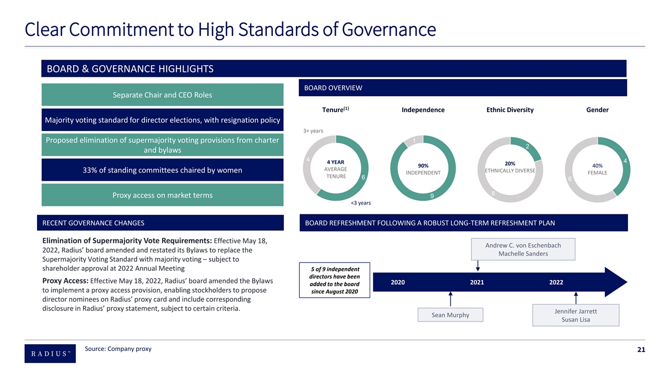The image size is (664, 373).
Task: Click the timeline arrowhead right of 2022
Action: click(615, 282)
